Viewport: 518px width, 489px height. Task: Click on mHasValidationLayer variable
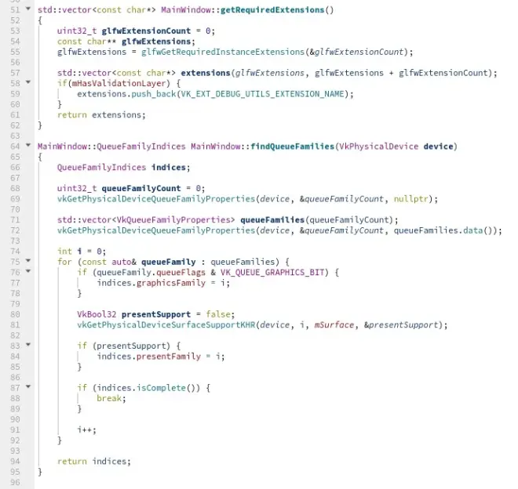[119, 84]
